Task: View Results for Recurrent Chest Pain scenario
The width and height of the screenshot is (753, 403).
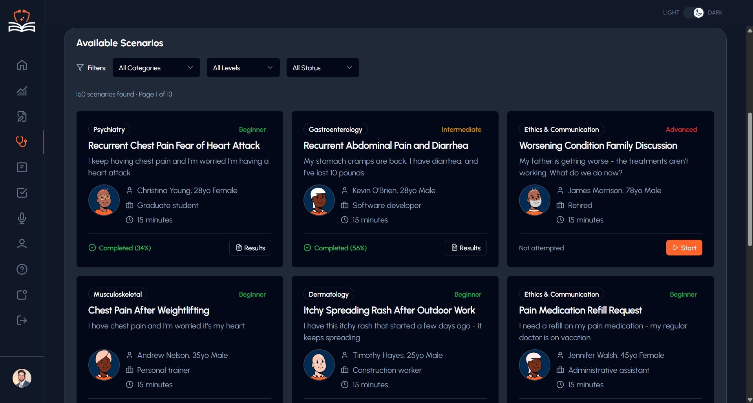Action: click(250, 248)
